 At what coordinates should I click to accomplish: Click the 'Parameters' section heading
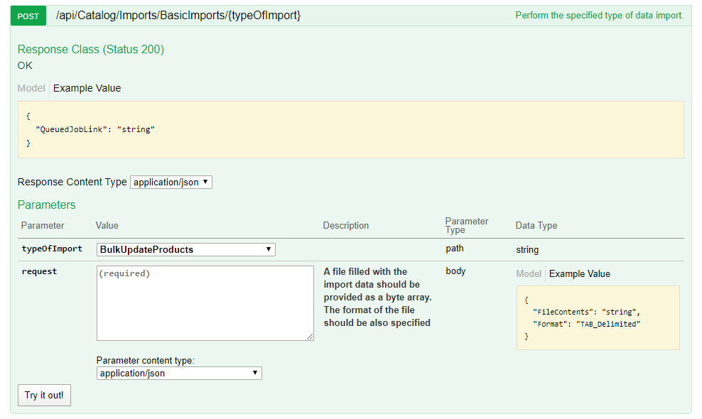tap(47, 205)
